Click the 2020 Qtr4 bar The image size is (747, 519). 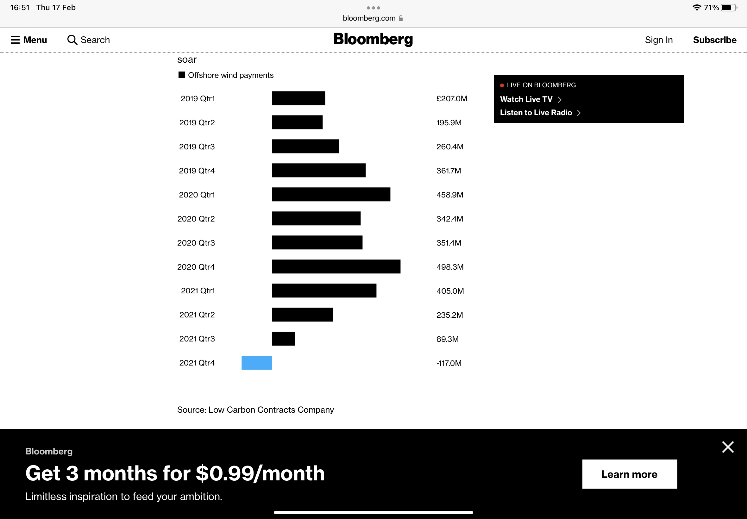(x=336, y=267)
